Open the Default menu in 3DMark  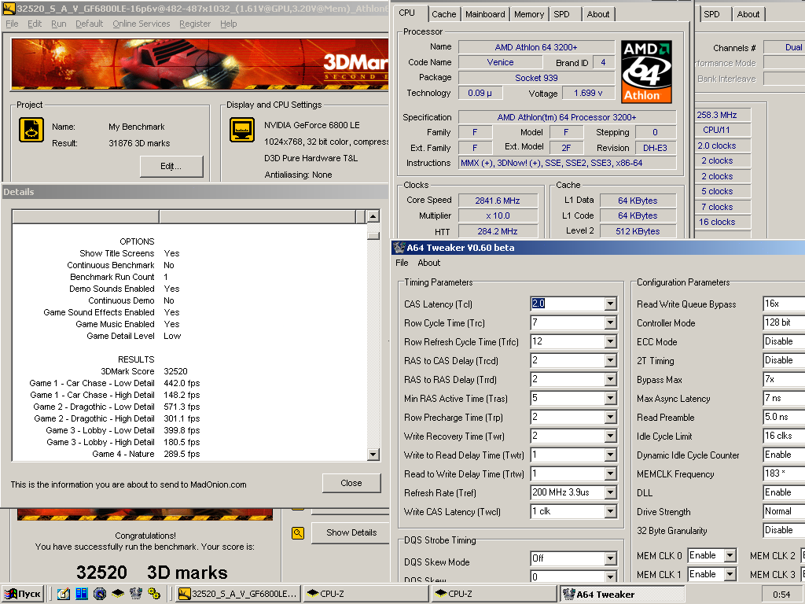pos(90,24)
